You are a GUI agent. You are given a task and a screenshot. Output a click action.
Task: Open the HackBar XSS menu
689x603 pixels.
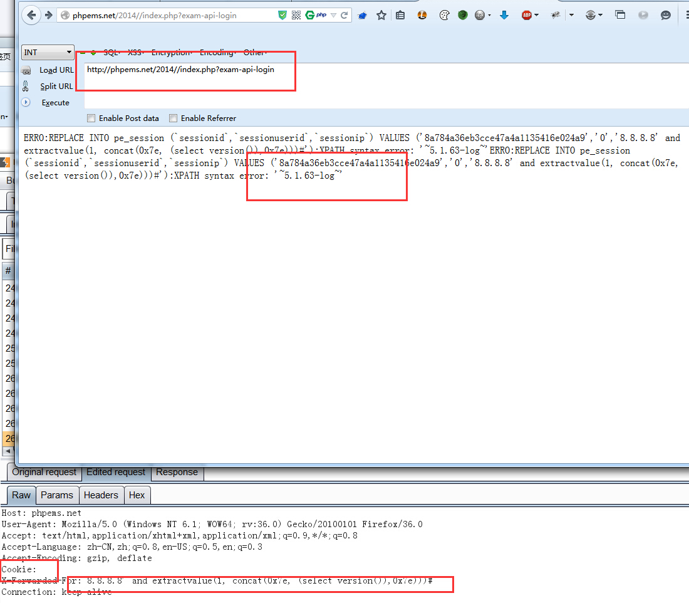(x=136, y=52)
